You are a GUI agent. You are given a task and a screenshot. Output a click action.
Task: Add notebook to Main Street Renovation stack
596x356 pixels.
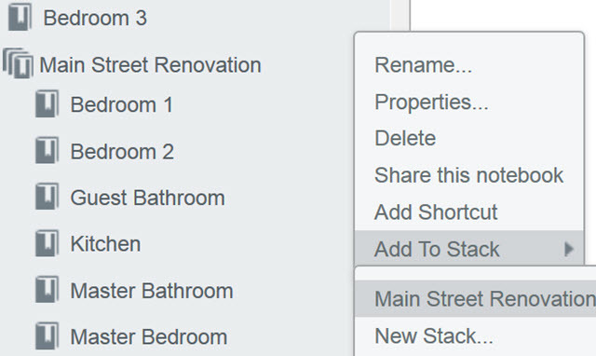(476, 298)
